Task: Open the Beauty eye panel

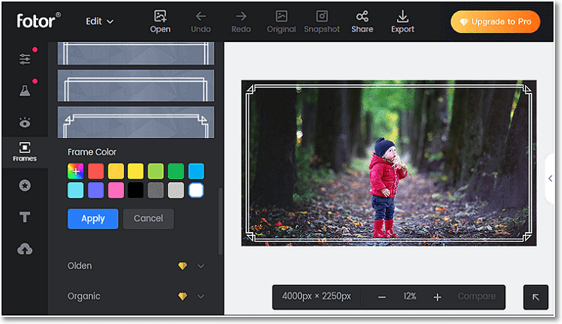Action: 25,123
